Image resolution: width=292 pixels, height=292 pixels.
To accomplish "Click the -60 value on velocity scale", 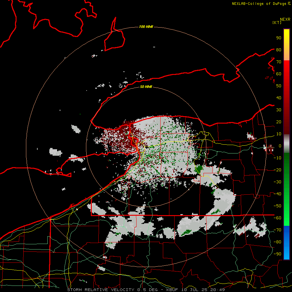I will (x=277, y=218).
